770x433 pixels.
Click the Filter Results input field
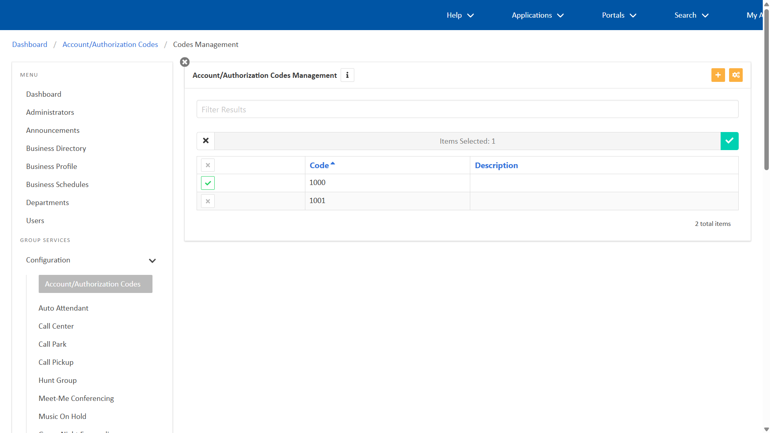coord(467,109)
